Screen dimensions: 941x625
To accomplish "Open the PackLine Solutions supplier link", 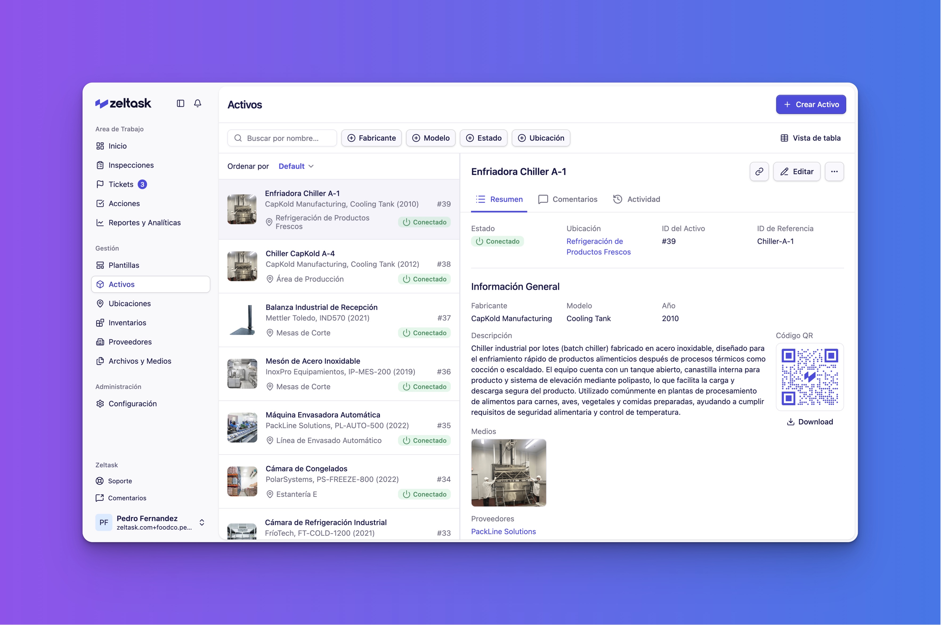I will 503,531.
